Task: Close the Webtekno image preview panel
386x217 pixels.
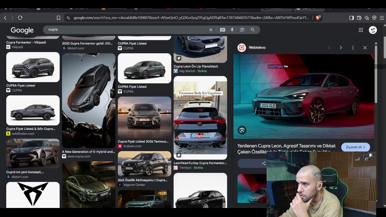Action: pos(365,48)
